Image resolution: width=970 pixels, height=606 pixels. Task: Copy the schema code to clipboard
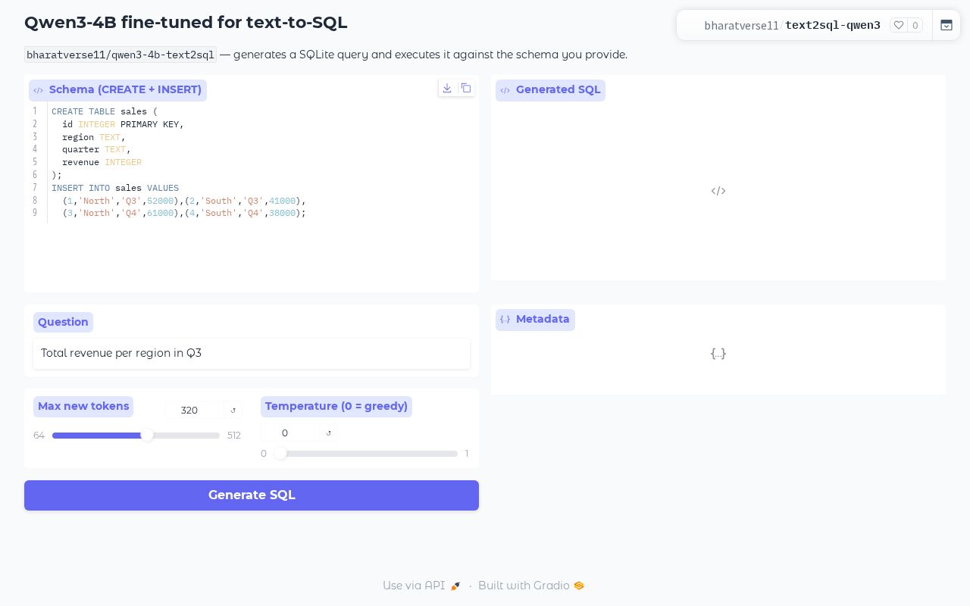click(466, 89)
